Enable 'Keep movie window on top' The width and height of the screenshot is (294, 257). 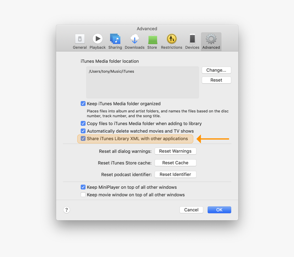click(x=83, y=195)
